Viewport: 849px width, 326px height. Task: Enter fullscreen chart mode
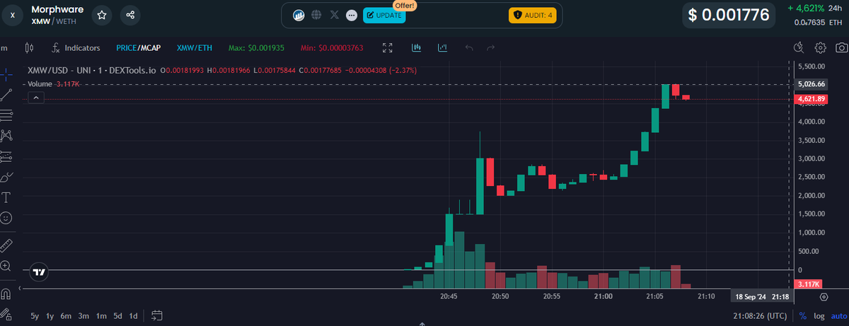coord(388,48)
